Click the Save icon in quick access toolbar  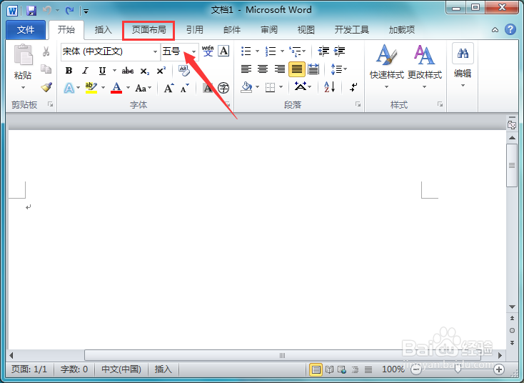[x=31, y=11]
